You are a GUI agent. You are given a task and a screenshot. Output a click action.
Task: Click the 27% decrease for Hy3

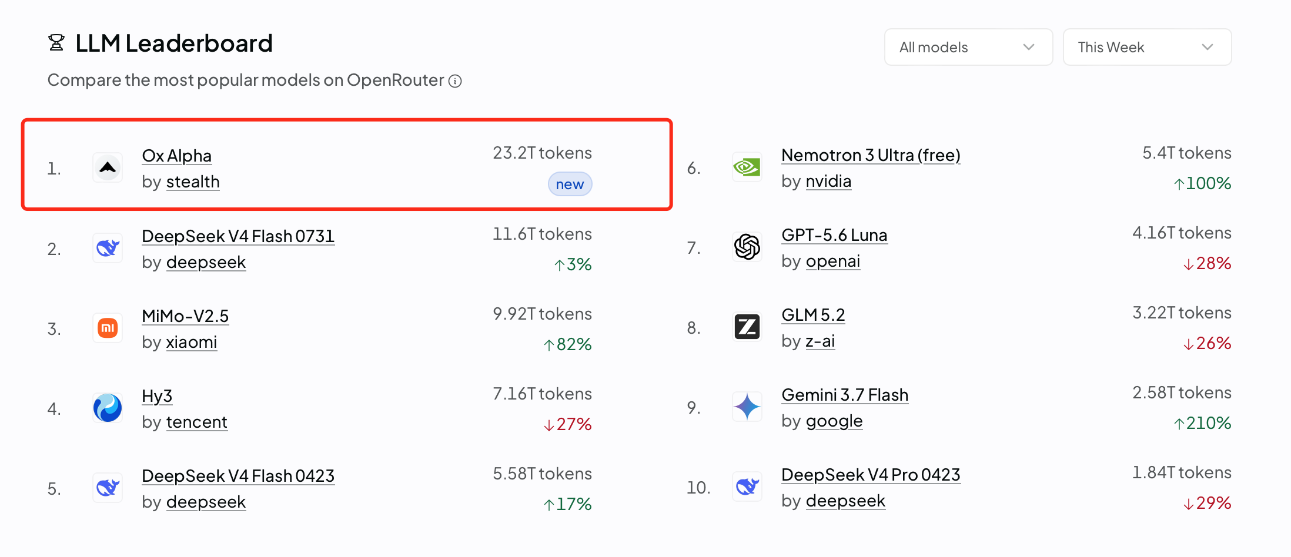(x=567, y=424)
